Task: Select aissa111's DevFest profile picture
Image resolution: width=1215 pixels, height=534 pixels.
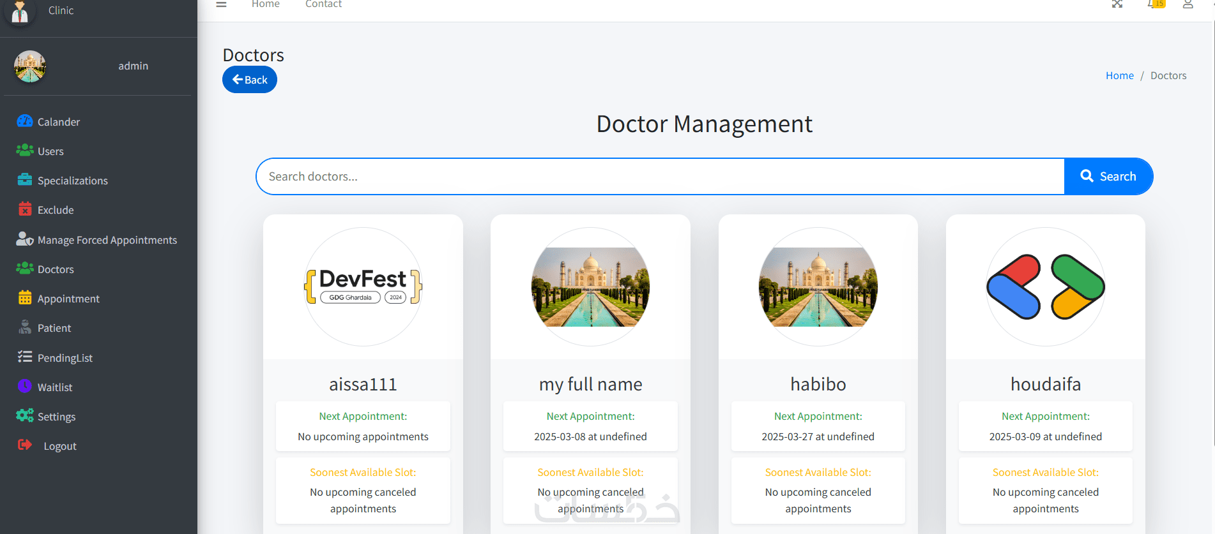Action: coord(363,286)
